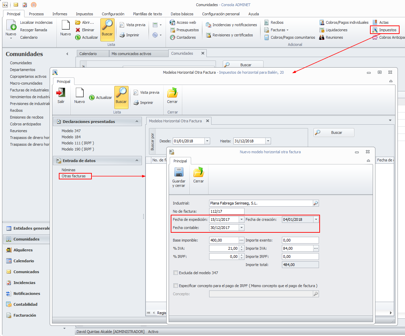Click Concepto field search magnifier
This screenshot has width=405, height=336.
pyautogui.click(x=316, y=294)
